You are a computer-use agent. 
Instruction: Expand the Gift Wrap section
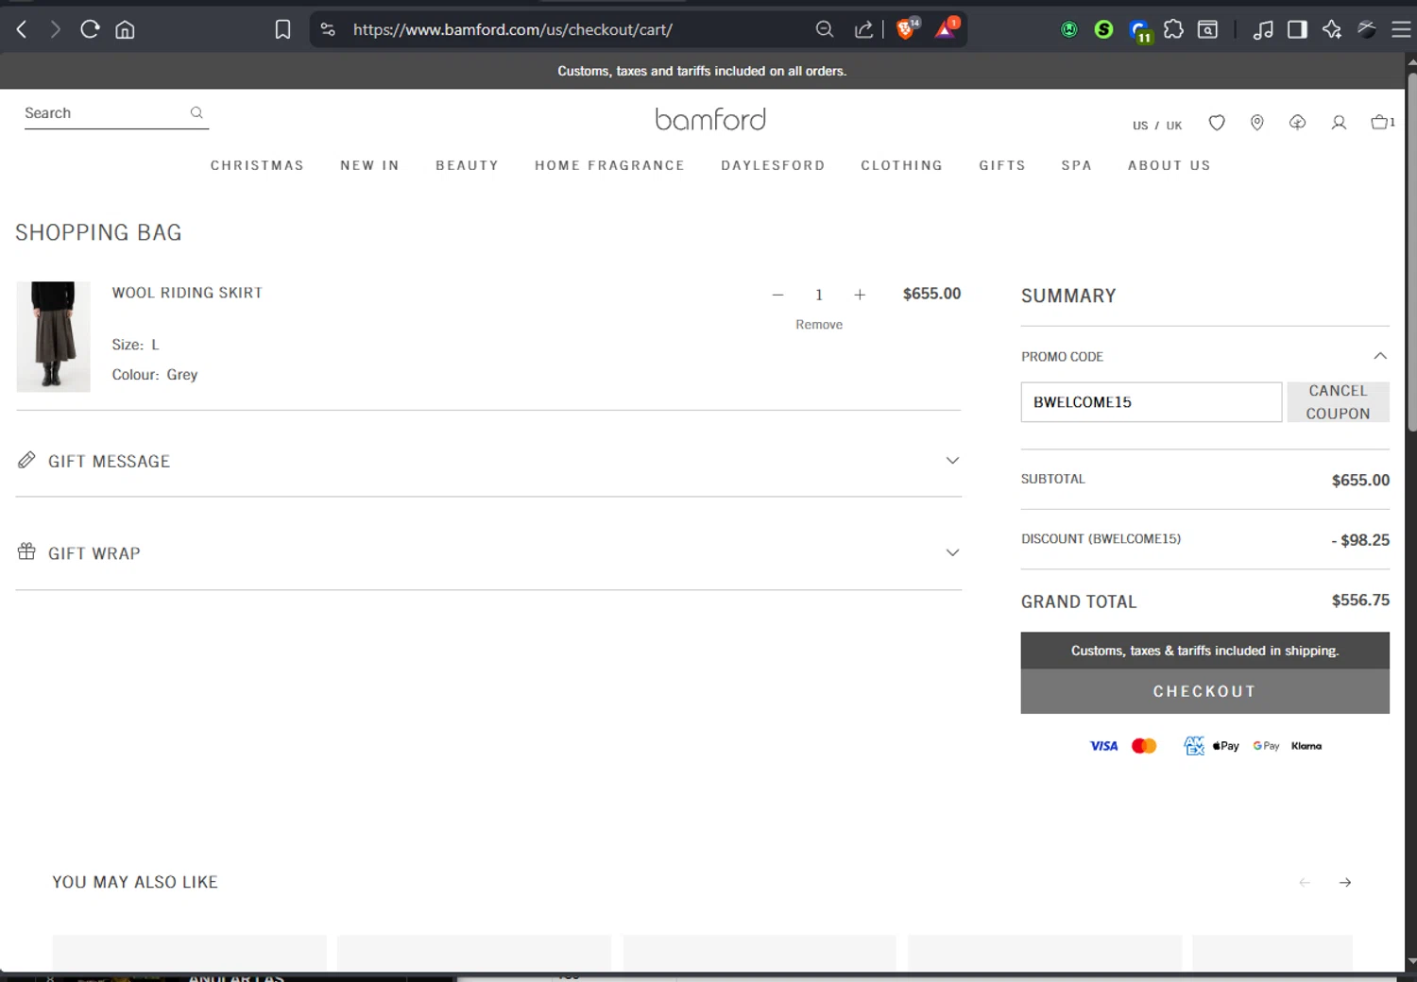[488, 552]
